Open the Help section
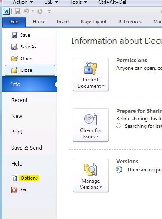Viewport: 162px width, 219px height. [17, 164]
